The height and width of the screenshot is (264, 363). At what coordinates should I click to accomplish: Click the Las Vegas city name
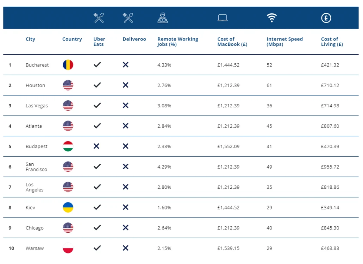click(x=37, y=106)
